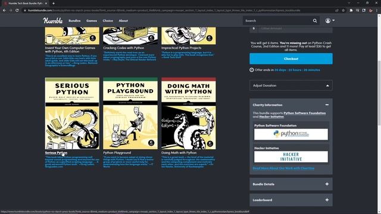
Task: Click the offer countdown timer text
Action: [297, 70]
